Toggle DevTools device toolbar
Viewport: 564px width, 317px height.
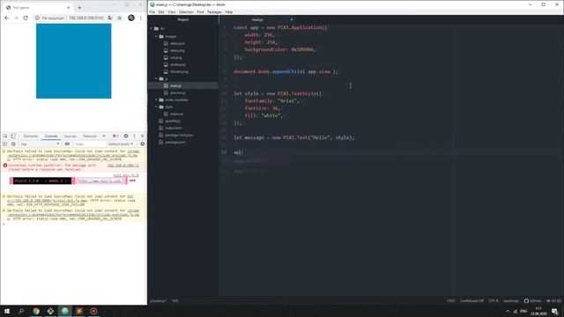click(x=13, y=136)
